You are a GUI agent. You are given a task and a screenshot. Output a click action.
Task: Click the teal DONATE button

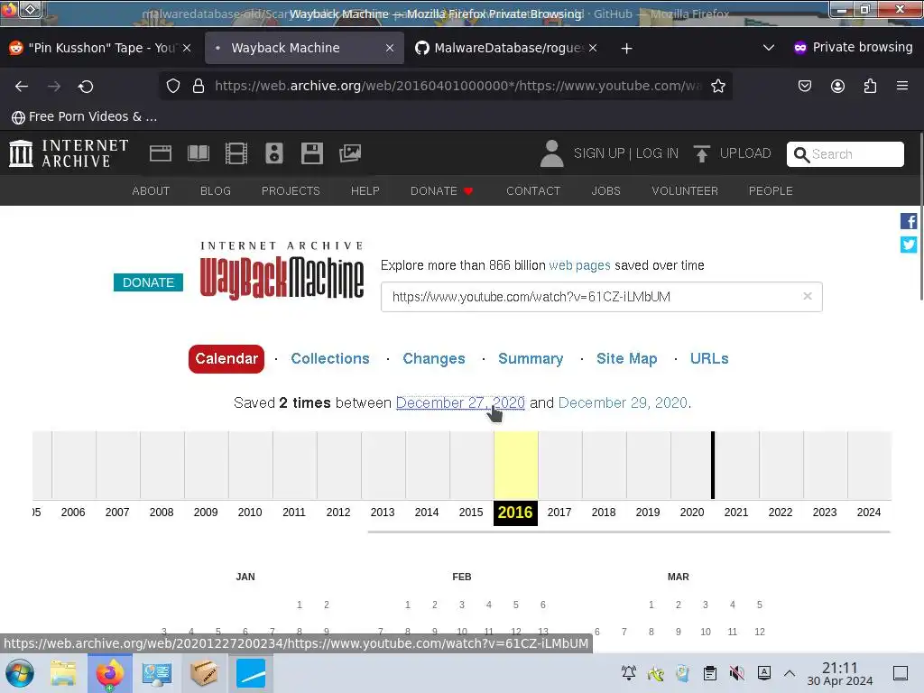click(x=148, y=282)
